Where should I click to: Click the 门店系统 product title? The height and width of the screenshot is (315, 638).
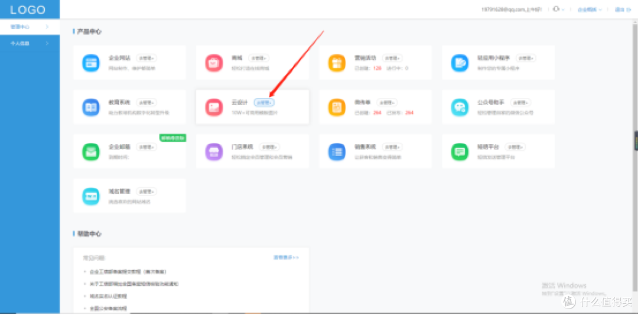[x=243, y=147]
